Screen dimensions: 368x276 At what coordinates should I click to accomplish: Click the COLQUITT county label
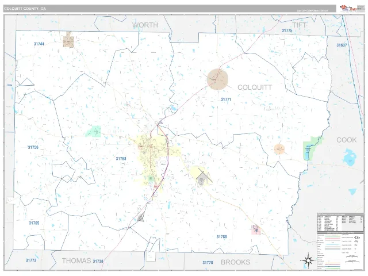point(255,87)
